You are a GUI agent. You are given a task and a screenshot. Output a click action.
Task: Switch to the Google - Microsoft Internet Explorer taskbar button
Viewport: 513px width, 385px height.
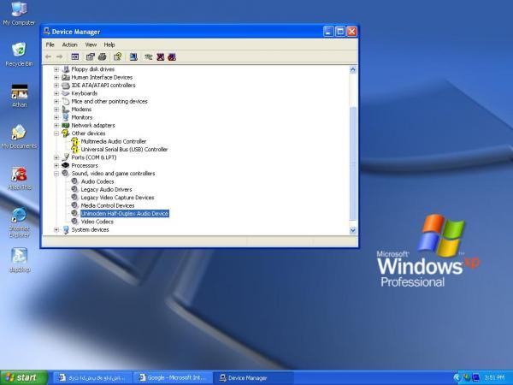173,378
